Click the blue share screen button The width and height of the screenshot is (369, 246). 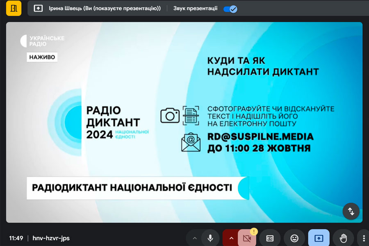(319, 238)
